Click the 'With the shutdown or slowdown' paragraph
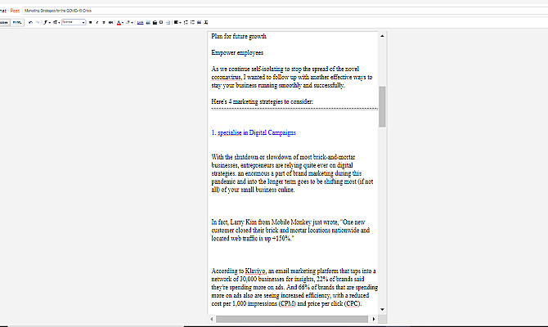The image size is (548, 327). pos(292,173)
